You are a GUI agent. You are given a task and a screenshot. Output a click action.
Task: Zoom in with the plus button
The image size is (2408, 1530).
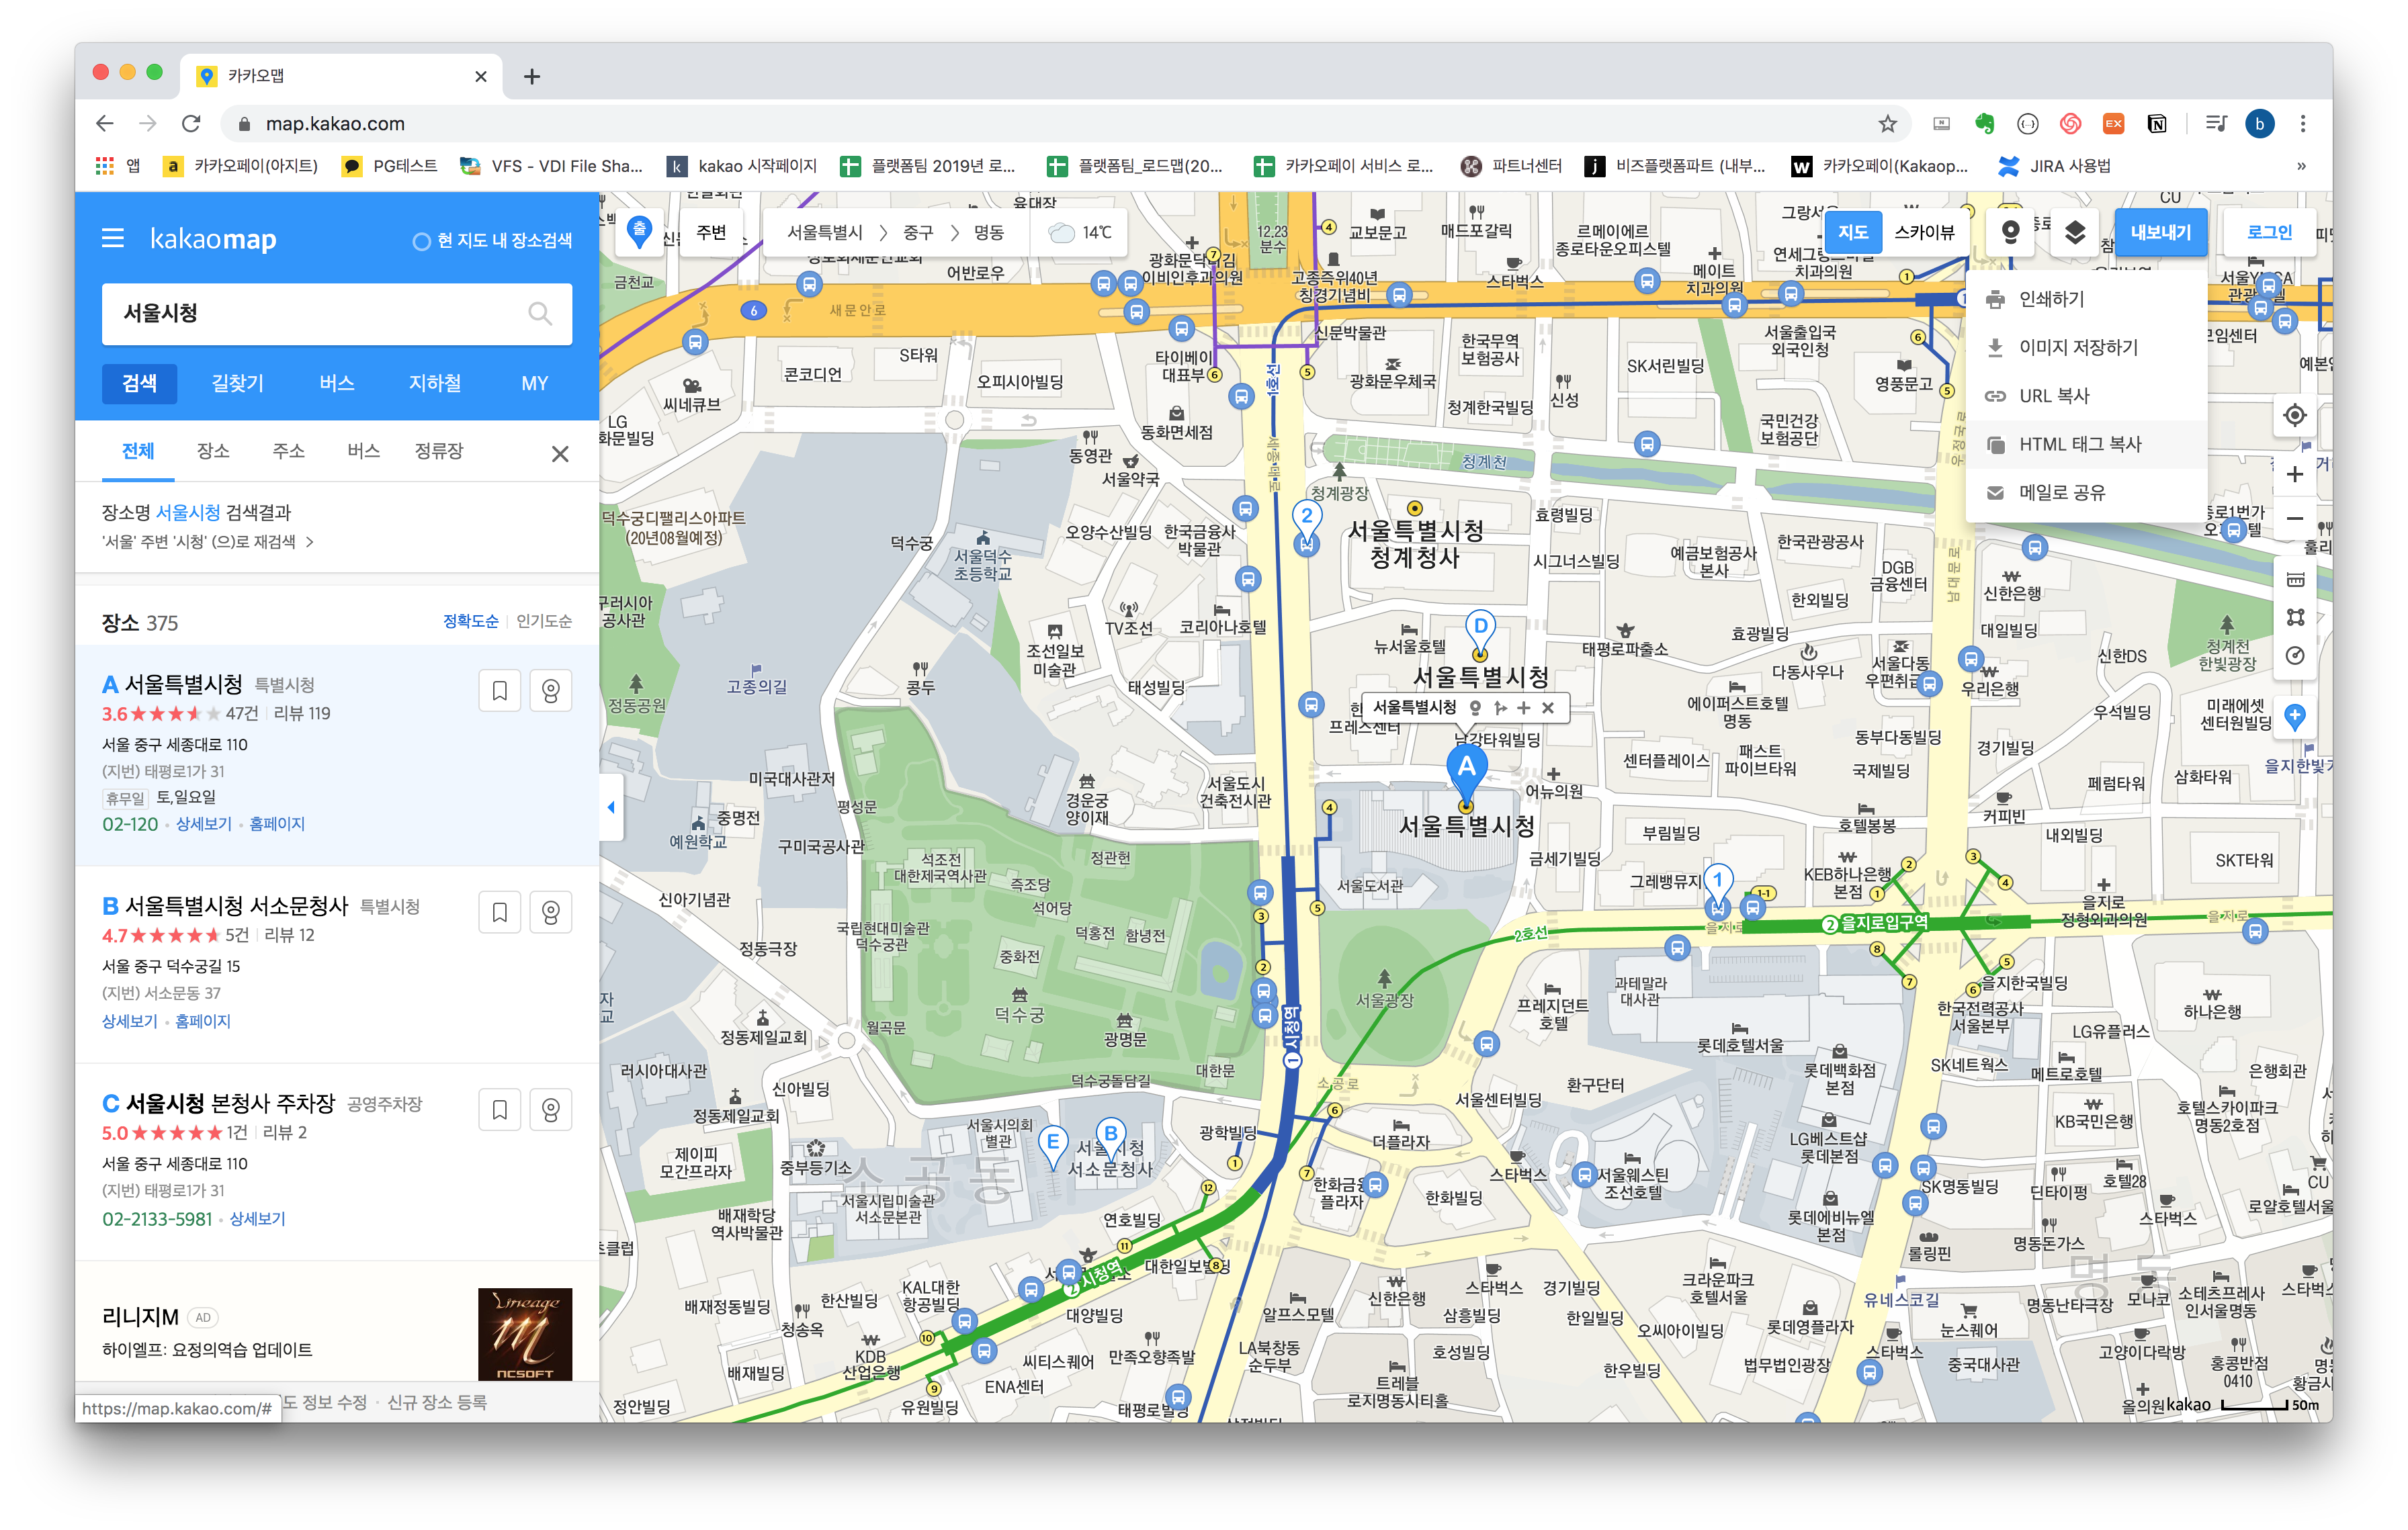2294,475
